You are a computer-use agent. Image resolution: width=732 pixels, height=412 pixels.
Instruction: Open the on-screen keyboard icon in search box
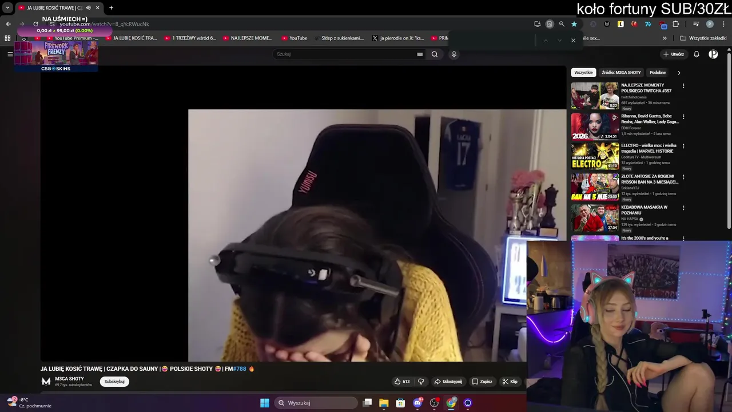(x=420, y=54)
